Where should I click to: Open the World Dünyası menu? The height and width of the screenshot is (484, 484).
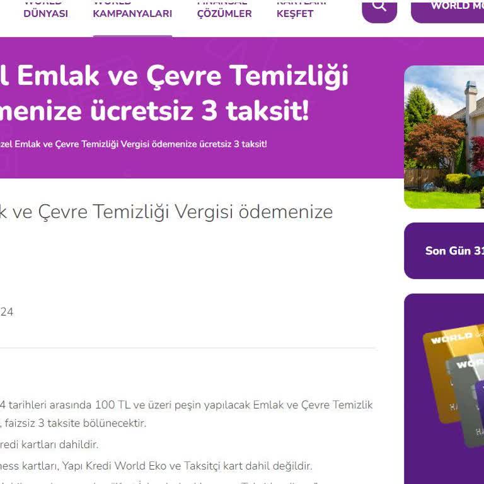click(45, 9)
